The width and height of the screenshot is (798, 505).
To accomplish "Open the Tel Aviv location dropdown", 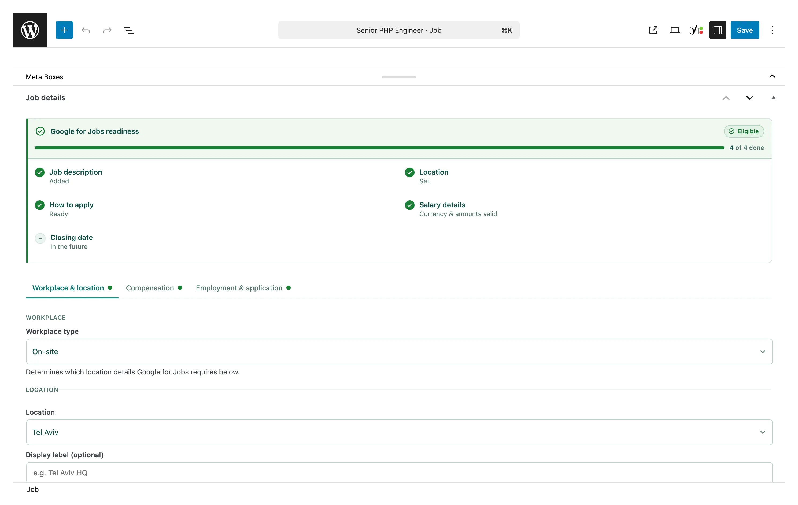I will (399, 432).
